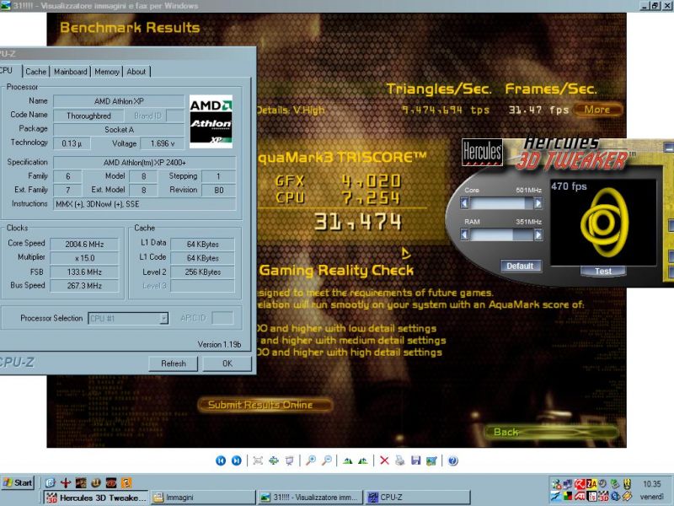This screenshot has height=506, width=674.
Task: Open ATI tray icon
Action: (580, 496)
